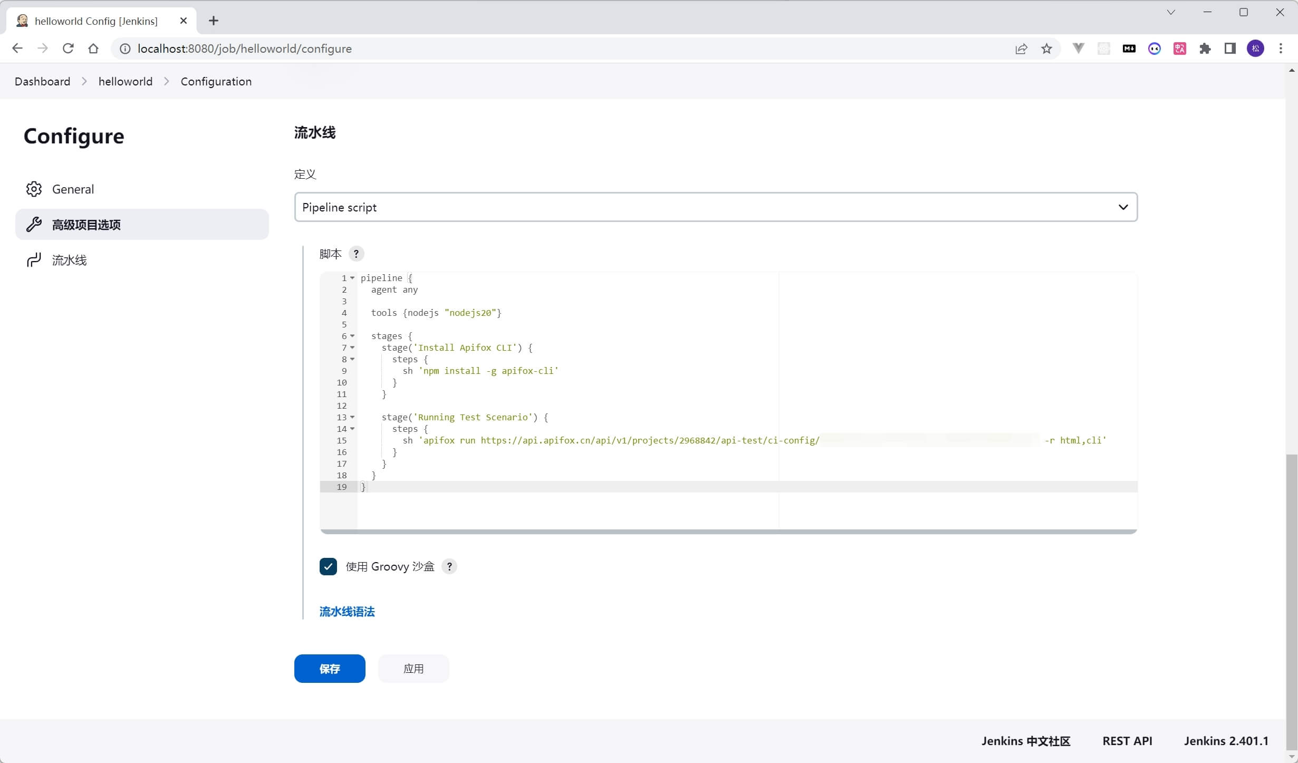Click the browser reload page icon
Image resolution: width=1298 pixels, height=763 pixels.
[x=68, y=49]
